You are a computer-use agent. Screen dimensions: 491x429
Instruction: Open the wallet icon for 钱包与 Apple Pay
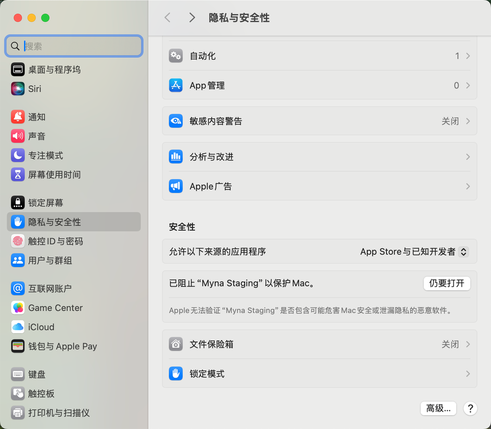(x=18, y=346)
